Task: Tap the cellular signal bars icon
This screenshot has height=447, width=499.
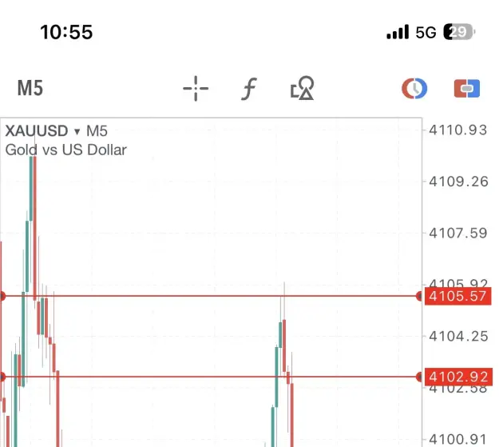Action: pyautogui.click(x=398, y=32)
